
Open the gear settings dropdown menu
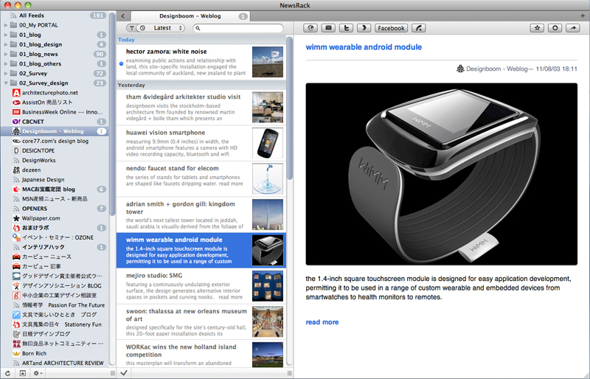(36, 373)
